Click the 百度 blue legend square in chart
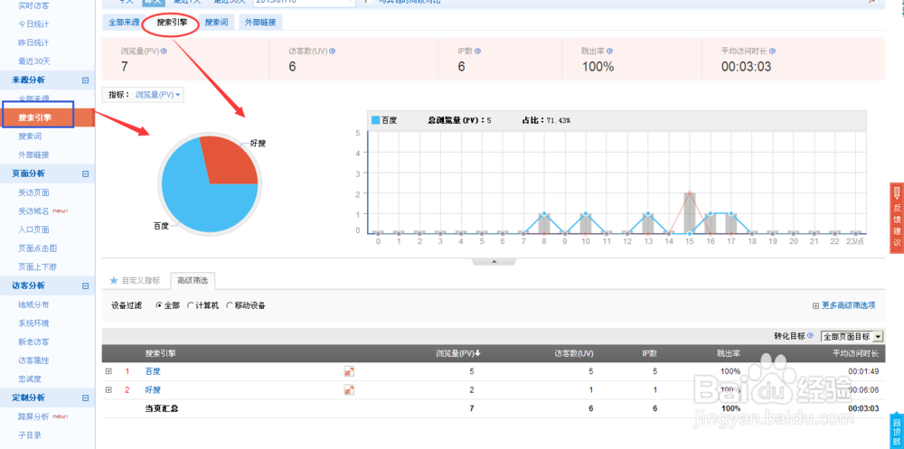The height and width of the screenshot is (449, 904). coord(375,120)
